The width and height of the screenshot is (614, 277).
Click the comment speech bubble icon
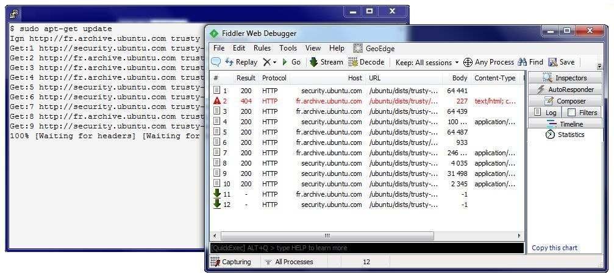(216, 62)
